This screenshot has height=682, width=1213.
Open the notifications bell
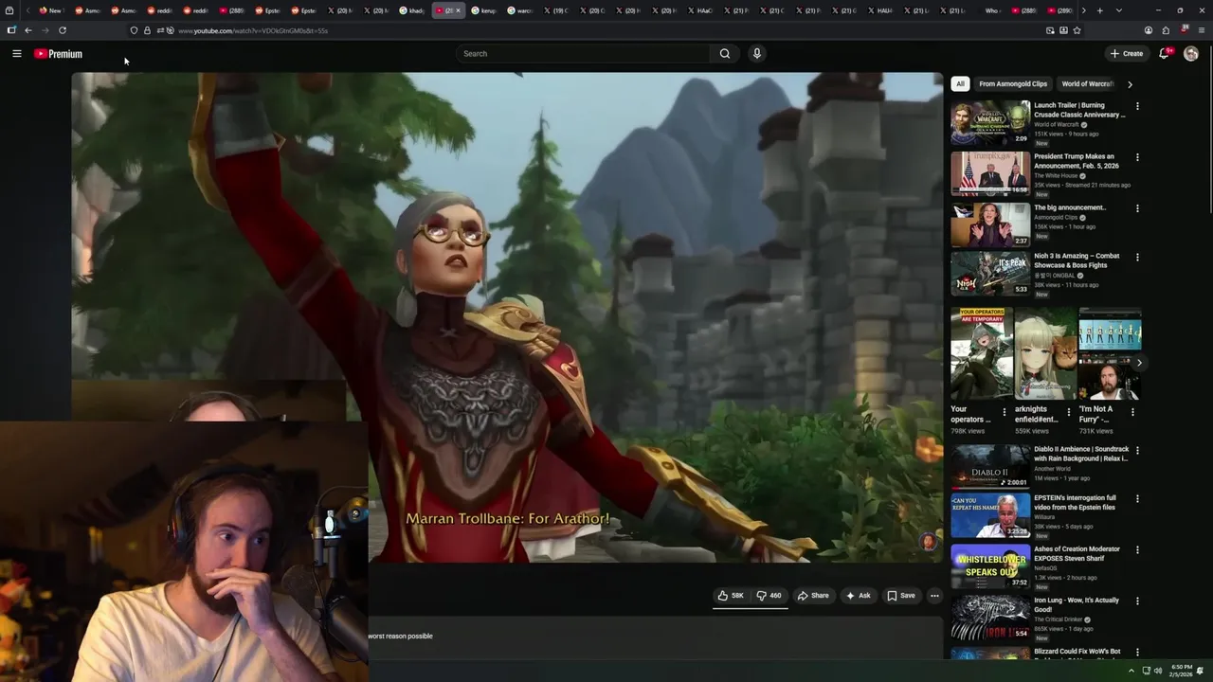(1165, 53)
